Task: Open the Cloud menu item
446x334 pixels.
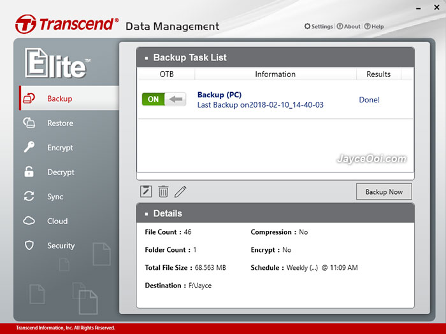Action: click(57, 221)
